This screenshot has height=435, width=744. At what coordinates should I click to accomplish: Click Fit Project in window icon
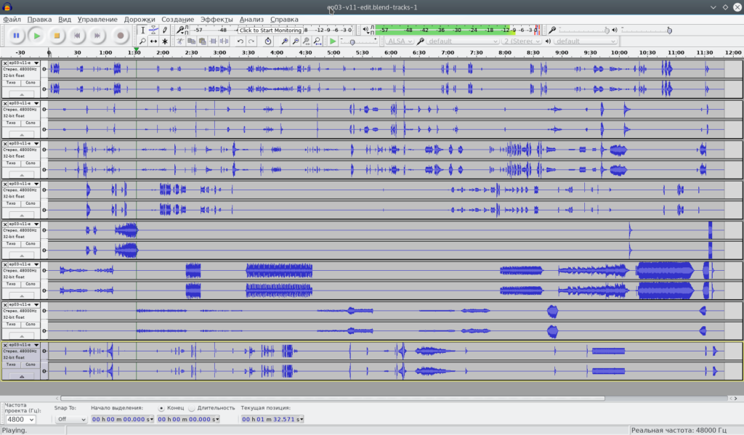point(318,41)
